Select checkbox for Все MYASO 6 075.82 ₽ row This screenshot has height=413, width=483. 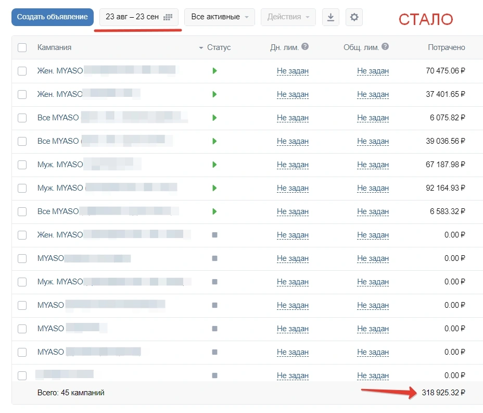coord(22,118)
